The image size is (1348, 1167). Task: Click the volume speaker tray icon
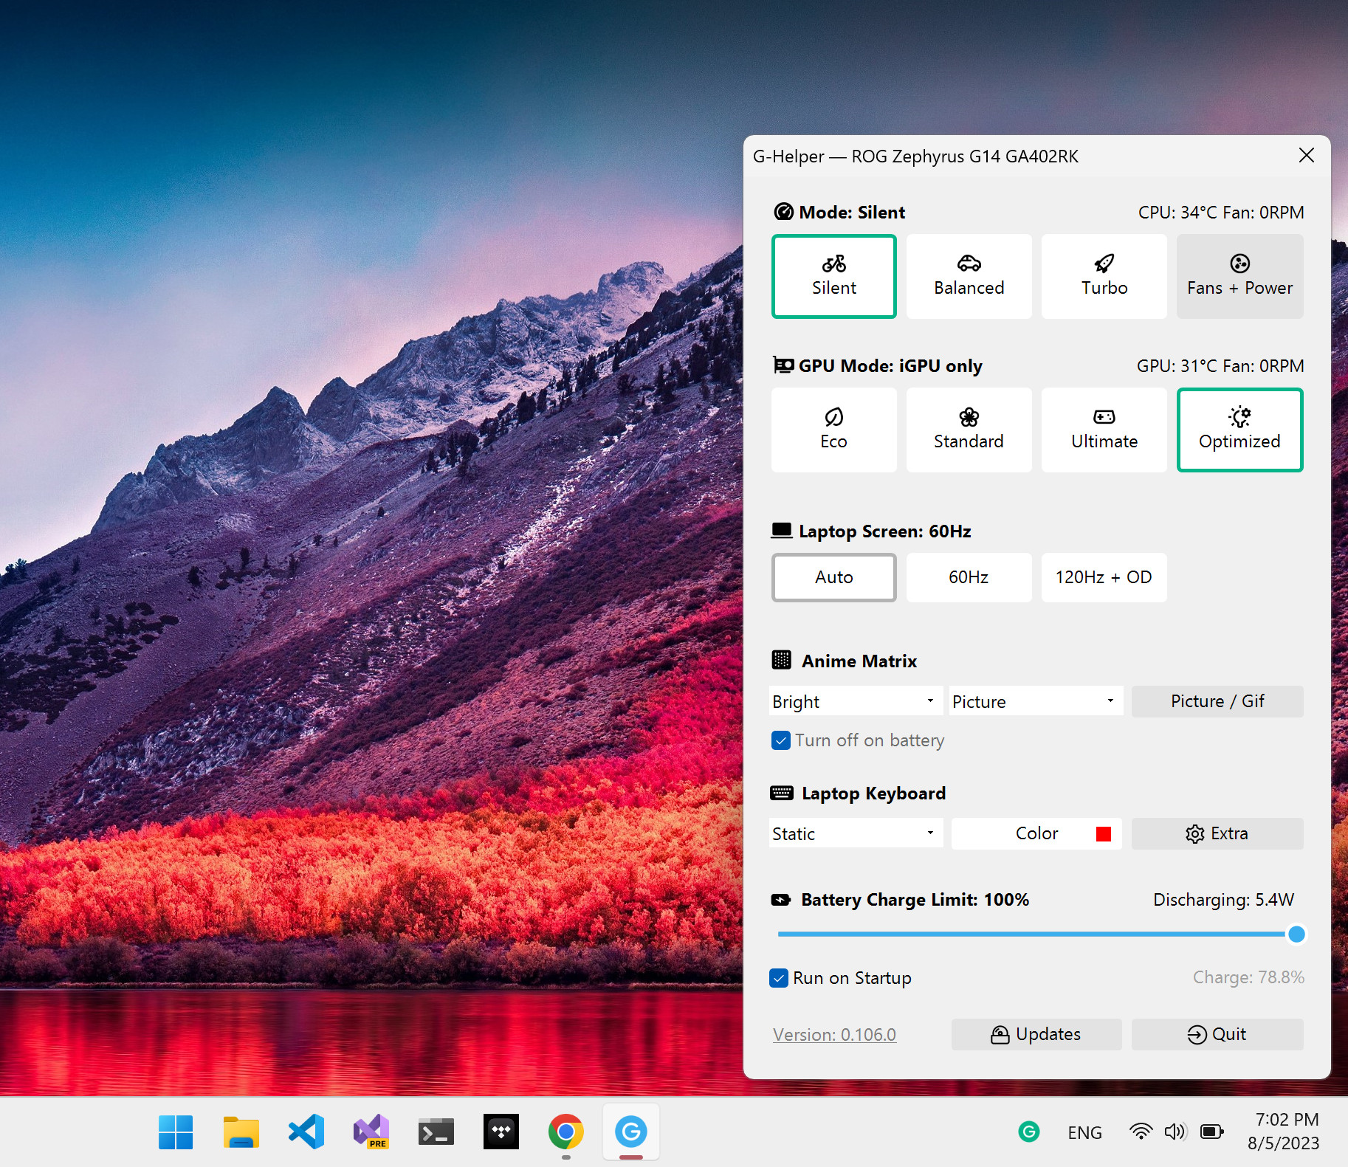pos(1175,1132)
